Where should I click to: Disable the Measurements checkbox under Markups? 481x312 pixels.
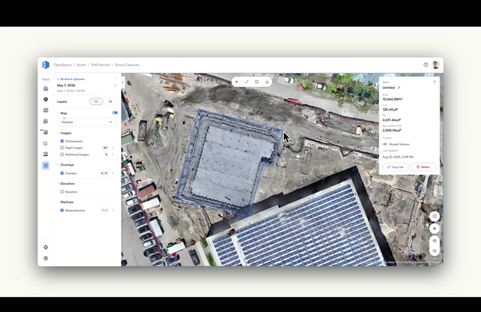62,210
